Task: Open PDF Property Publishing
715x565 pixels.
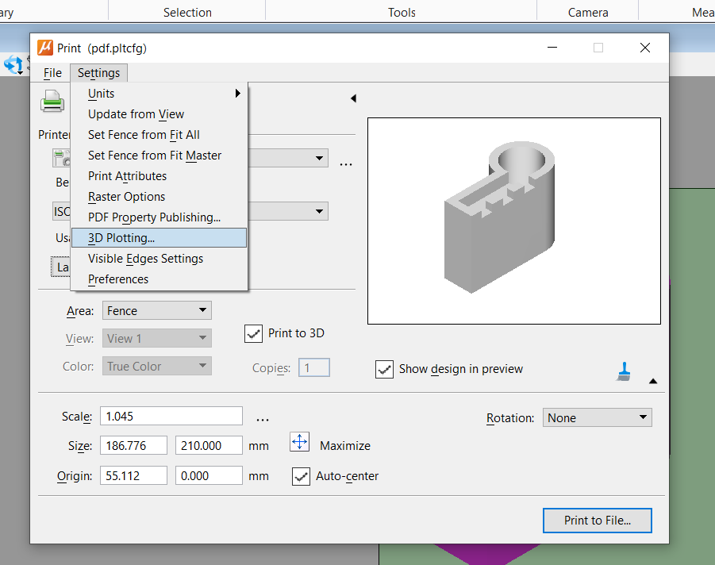Action: click(160, 217)
